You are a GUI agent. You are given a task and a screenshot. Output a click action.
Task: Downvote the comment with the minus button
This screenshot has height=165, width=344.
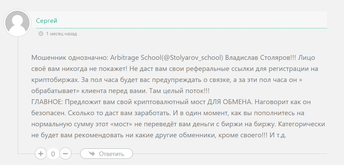[x=65, y=154]
